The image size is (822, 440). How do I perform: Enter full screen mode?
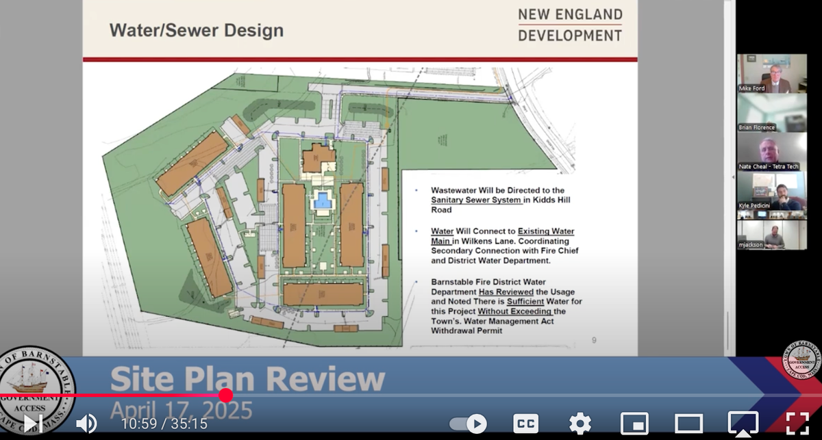(x=797, y=424)
